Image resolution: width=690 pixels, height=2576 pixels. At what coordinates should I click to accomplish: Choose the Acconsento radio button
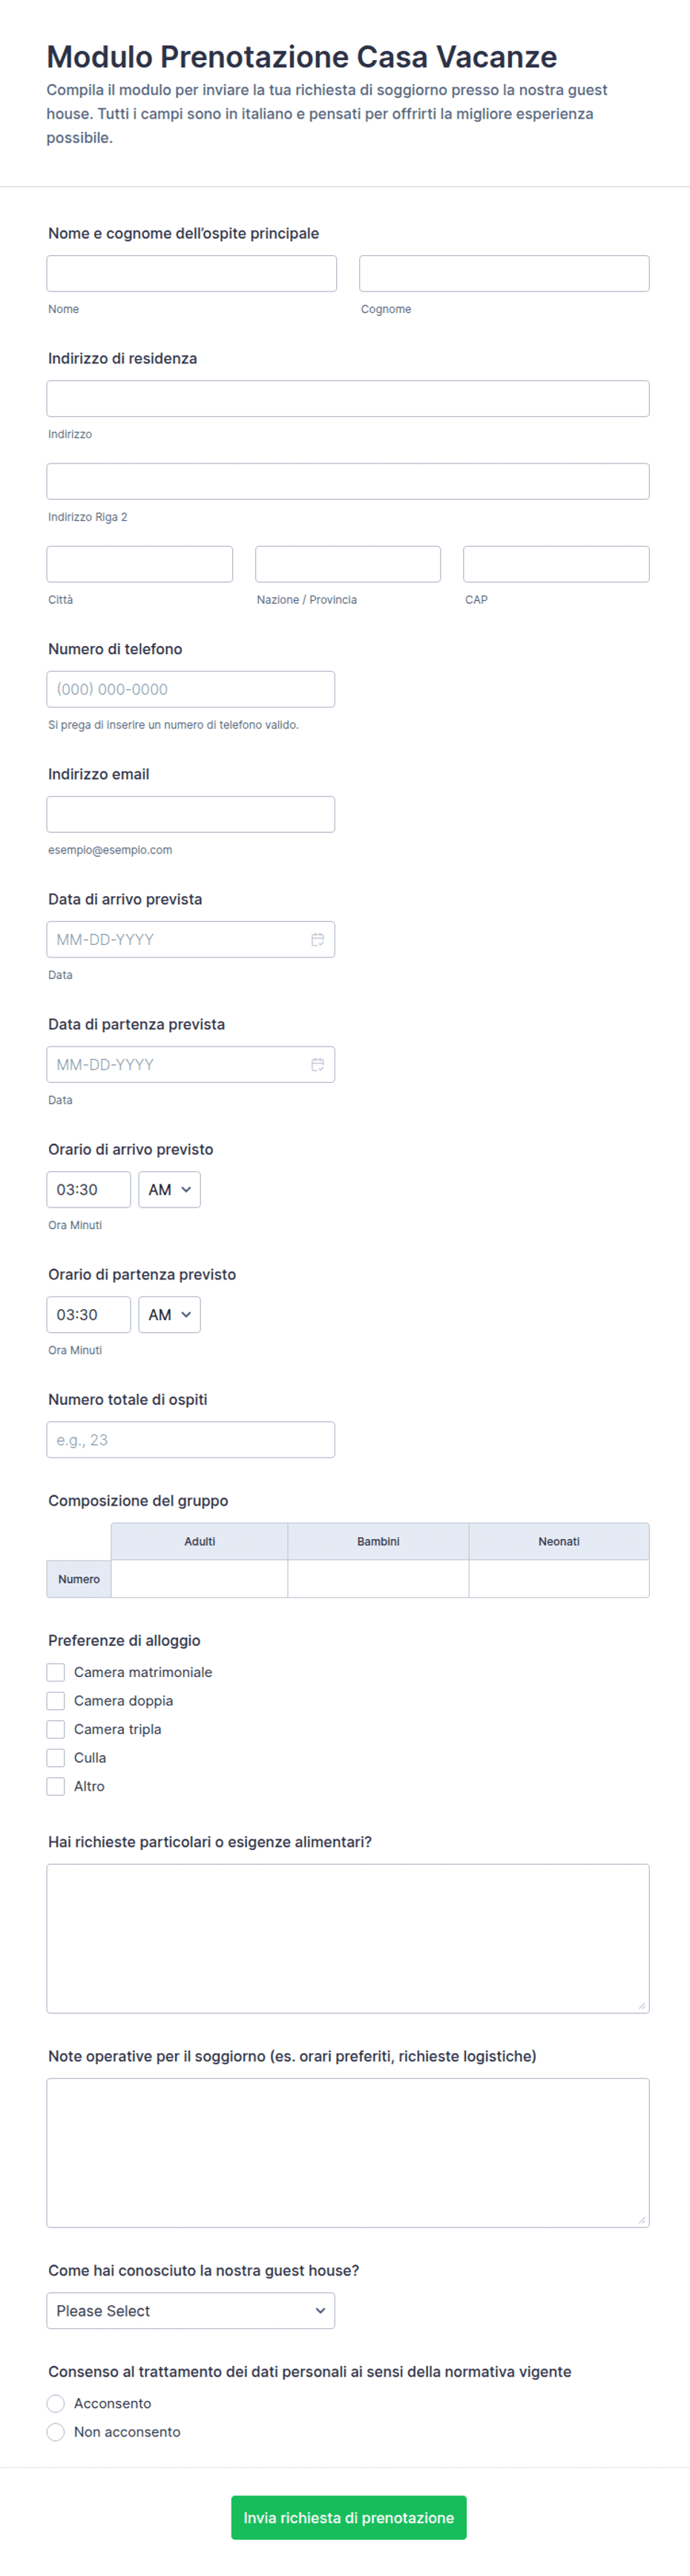56,2403
